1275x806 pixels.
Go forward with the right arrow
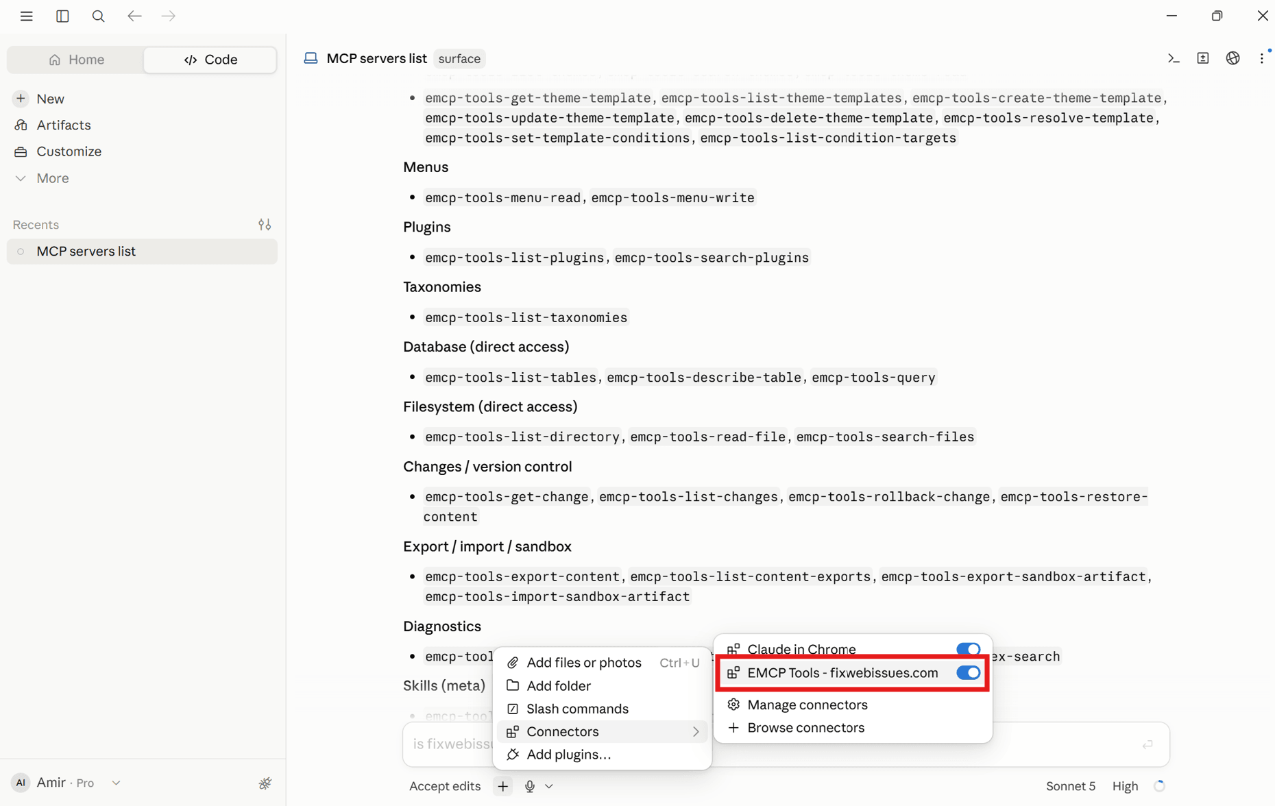(169, 16)
